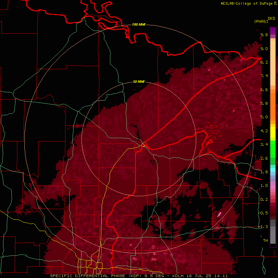Click the 50 NMI range ring label
The image size is (278, 278).
pos(139,82)
